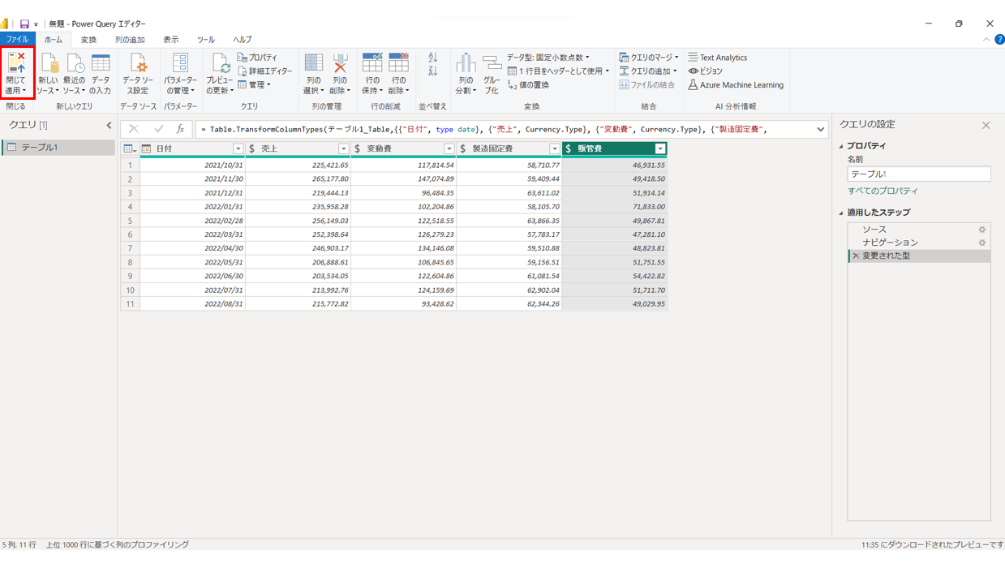Expand the formula bar with the chevron

click(x=821, y=129)
